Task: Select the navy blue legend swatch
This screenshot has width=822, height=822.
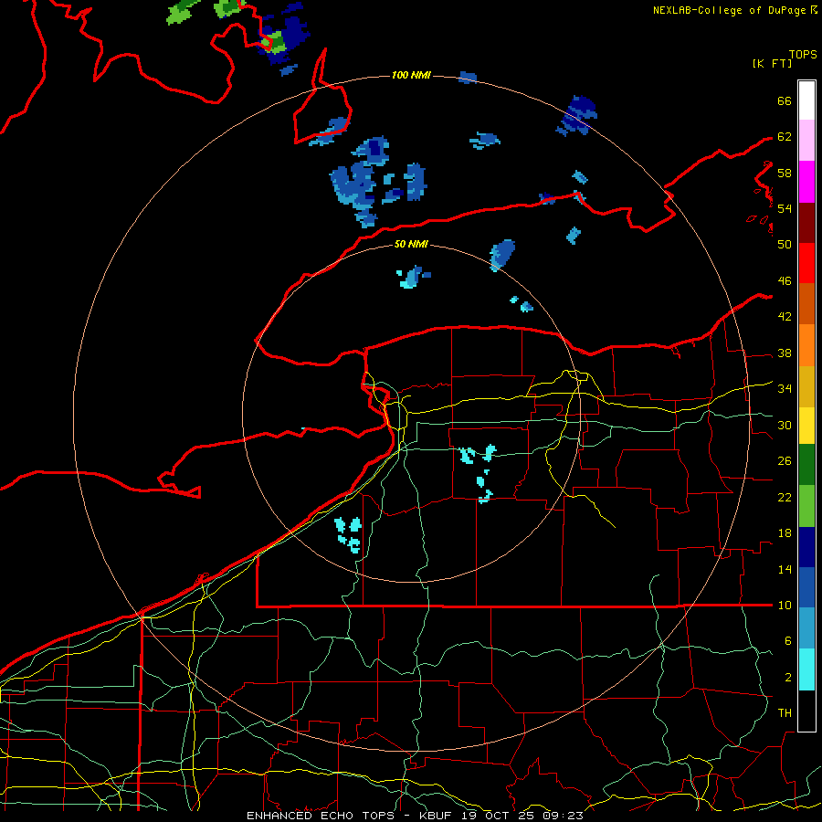Action: [806, 547]
